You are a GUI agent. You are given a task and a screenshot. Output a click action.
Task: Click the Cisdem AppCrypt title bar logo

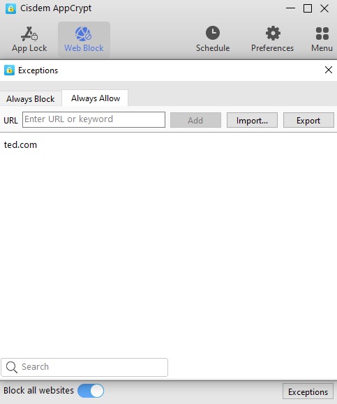pos(11,9)
